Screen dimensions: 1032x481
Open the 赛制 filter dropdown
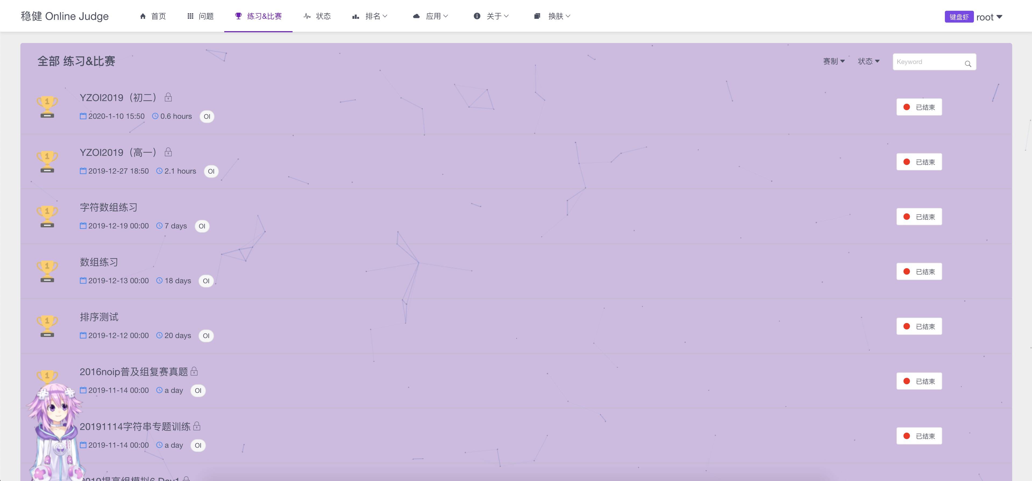pos(834,61)
